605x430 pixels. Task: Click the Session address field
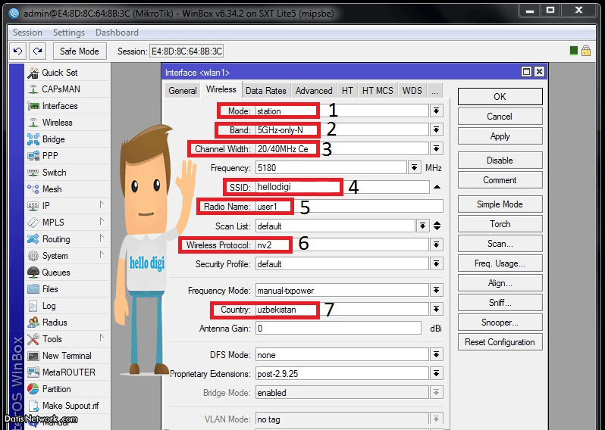(187, 51)
